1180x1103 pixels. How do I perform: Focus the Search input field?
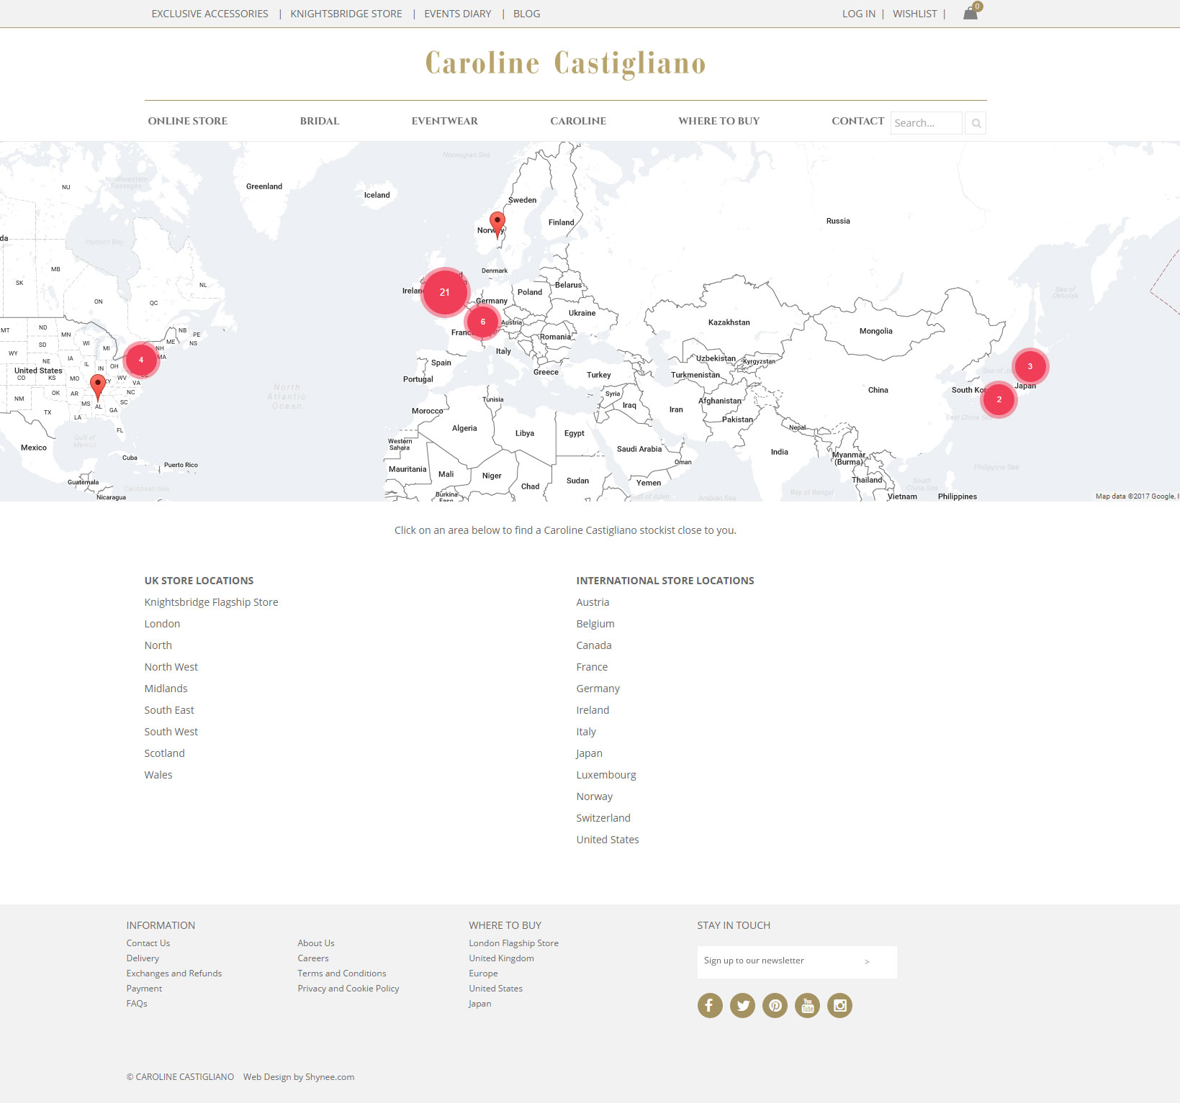[x=927, y=123]
